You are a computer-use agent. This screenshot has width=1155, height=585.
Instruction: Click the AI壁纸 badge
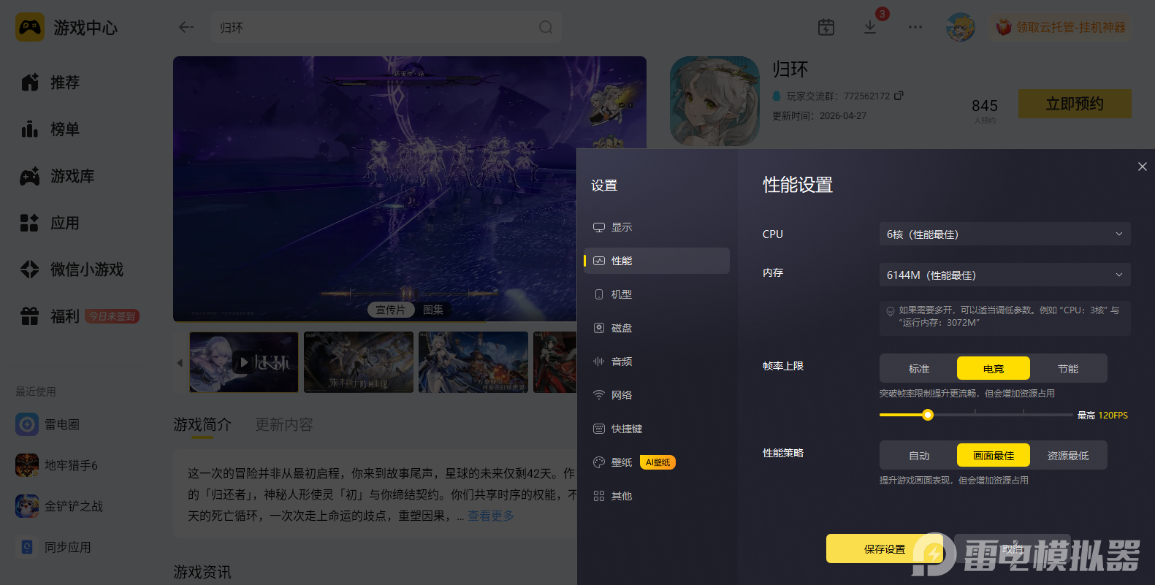[657, 462]
